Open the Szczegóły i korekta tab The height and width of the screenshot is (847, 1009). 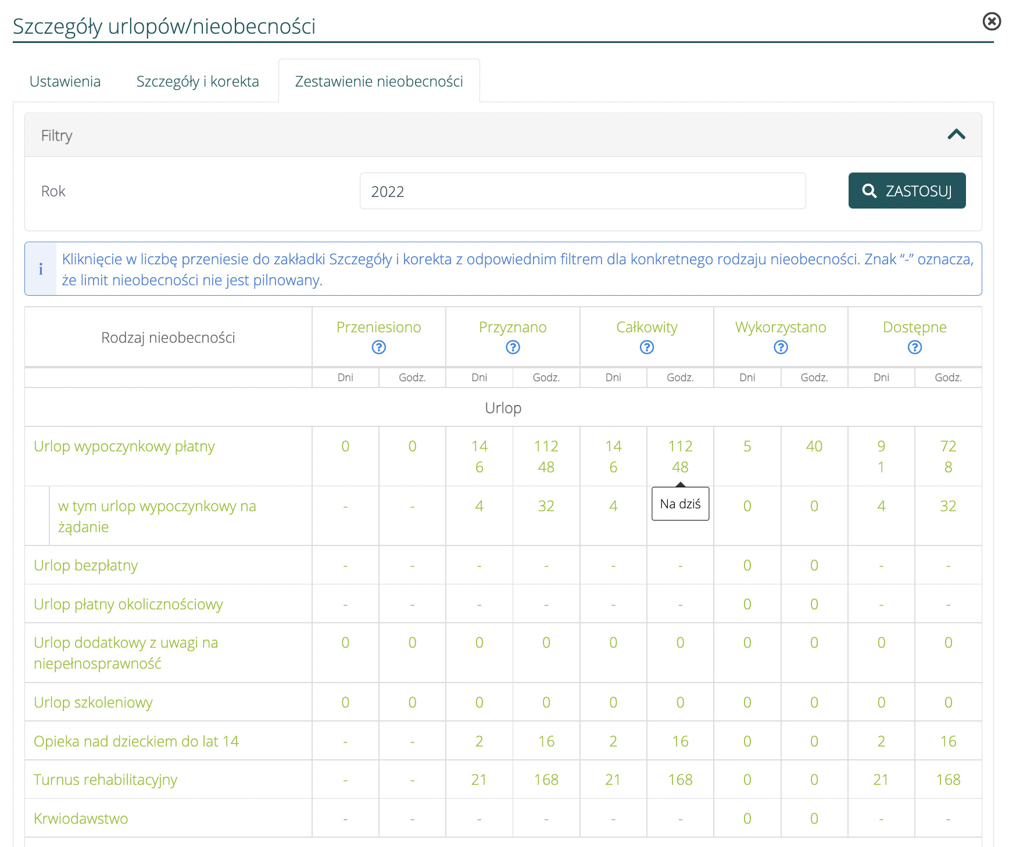click(198, 81)
